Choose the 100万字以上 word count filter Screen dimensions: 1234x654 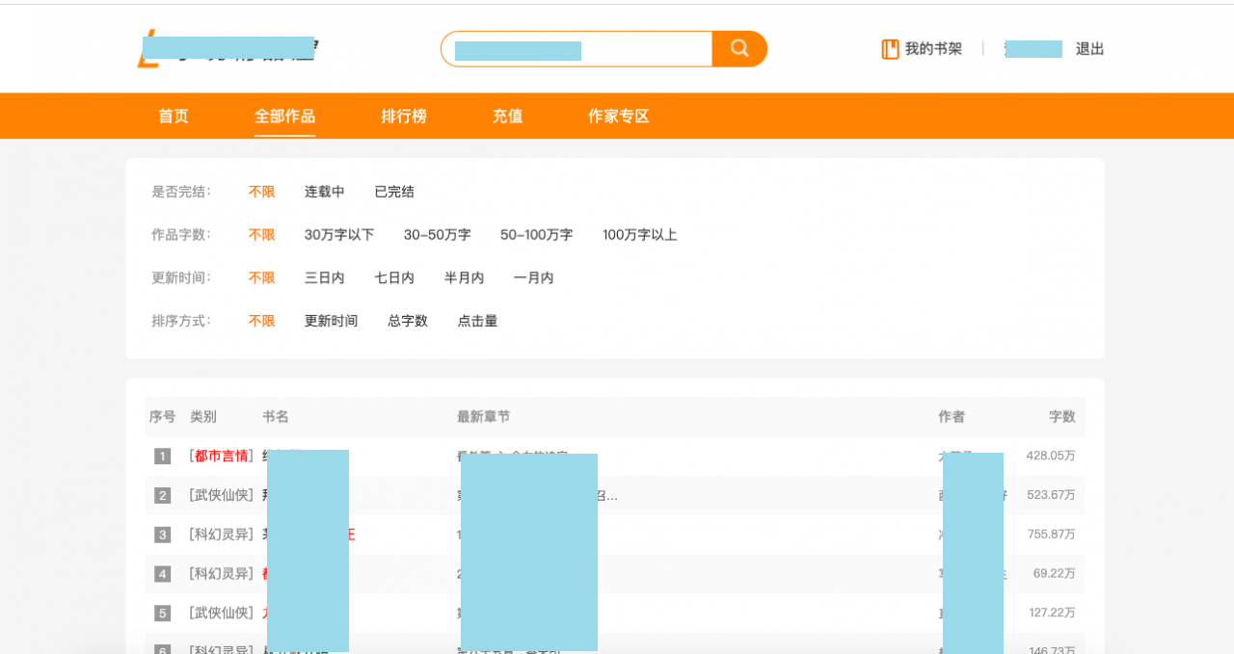639,235
